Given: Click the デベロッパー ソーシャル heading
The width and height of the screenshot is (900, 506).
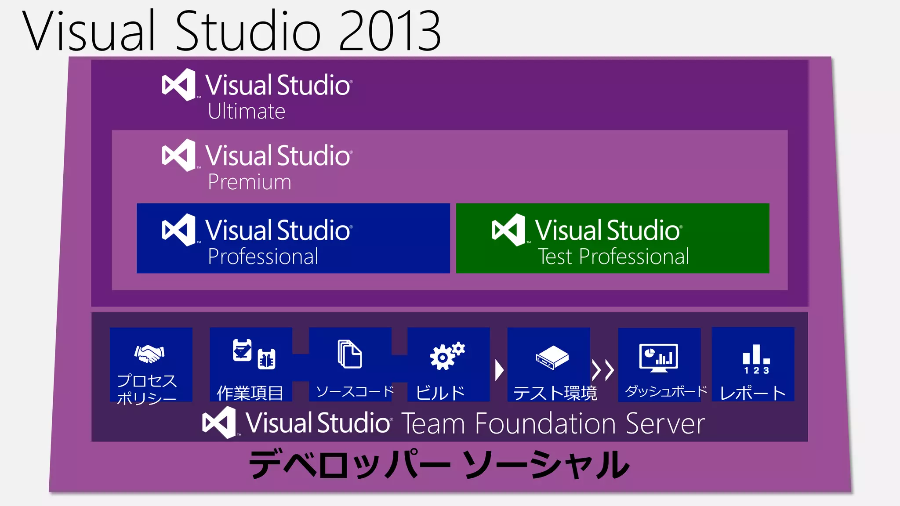Looking at the screenshot, I should click(x=439, y=464).
